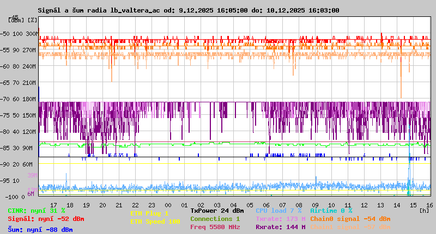Click the 'Connections 1' legend label
This screenshot has width=436, height=234.
[215, 219]
